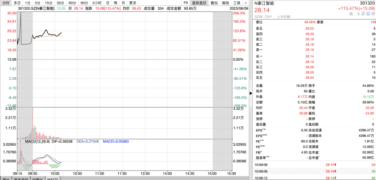Toggle the 叠加 overlay option
This screenshot has height=180, width=376.
[214, 3]
